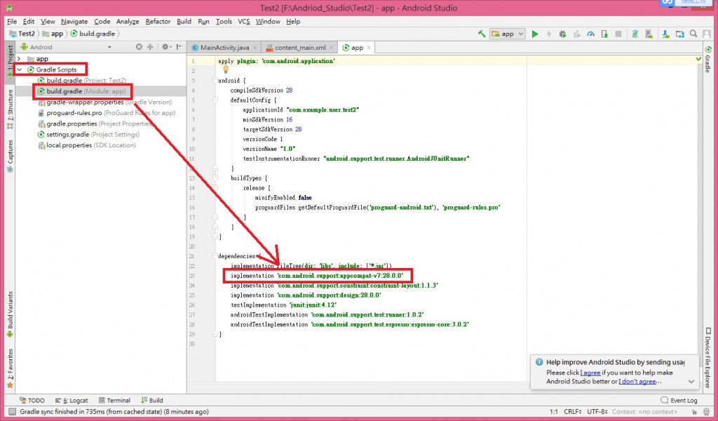Click 'I don't agree' link
The width and height of the screenshot is (718, 421).
(637, 381)
